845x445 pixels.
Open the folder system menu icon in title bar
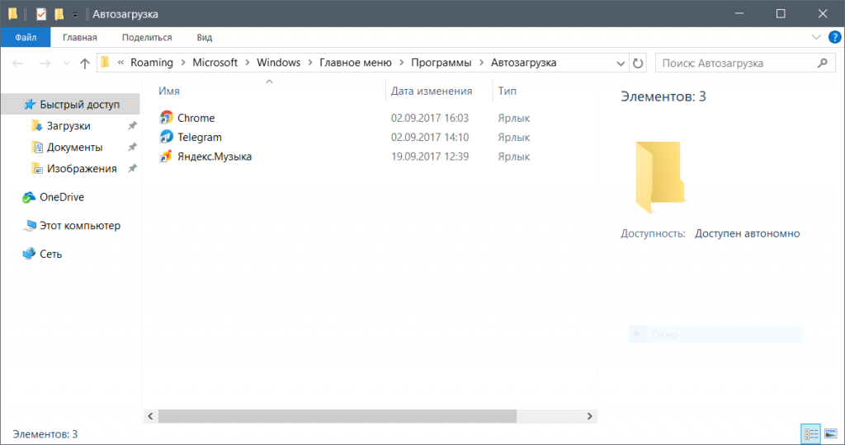(x=13, y=14)
